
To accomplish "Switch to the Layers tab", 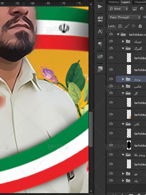I will coord(126,2).
